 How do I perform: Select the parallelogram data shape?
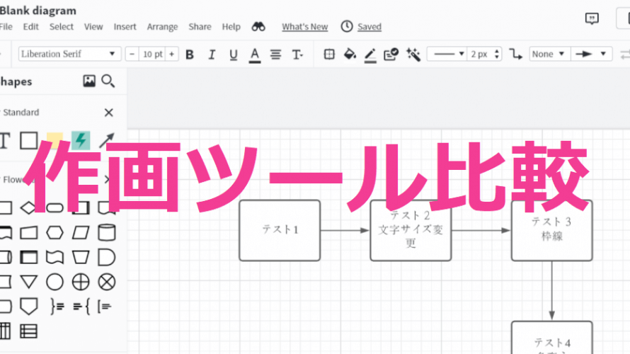coord(81,233)
